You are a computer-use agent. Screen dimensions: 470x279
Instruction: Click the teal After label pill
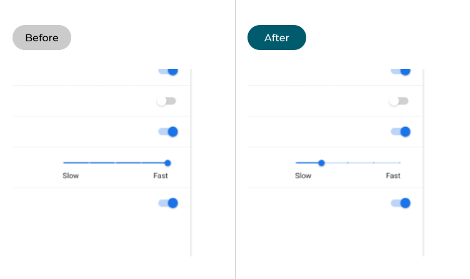276,38
